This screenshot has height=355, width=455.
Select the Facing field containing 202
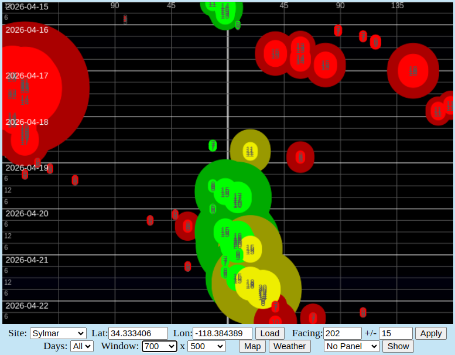point(343,333)
